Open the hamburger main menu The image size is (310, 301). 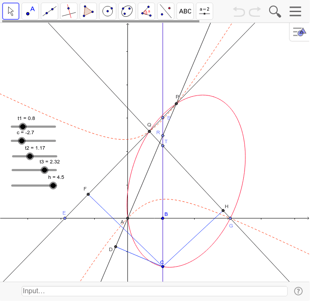point(295,12)
